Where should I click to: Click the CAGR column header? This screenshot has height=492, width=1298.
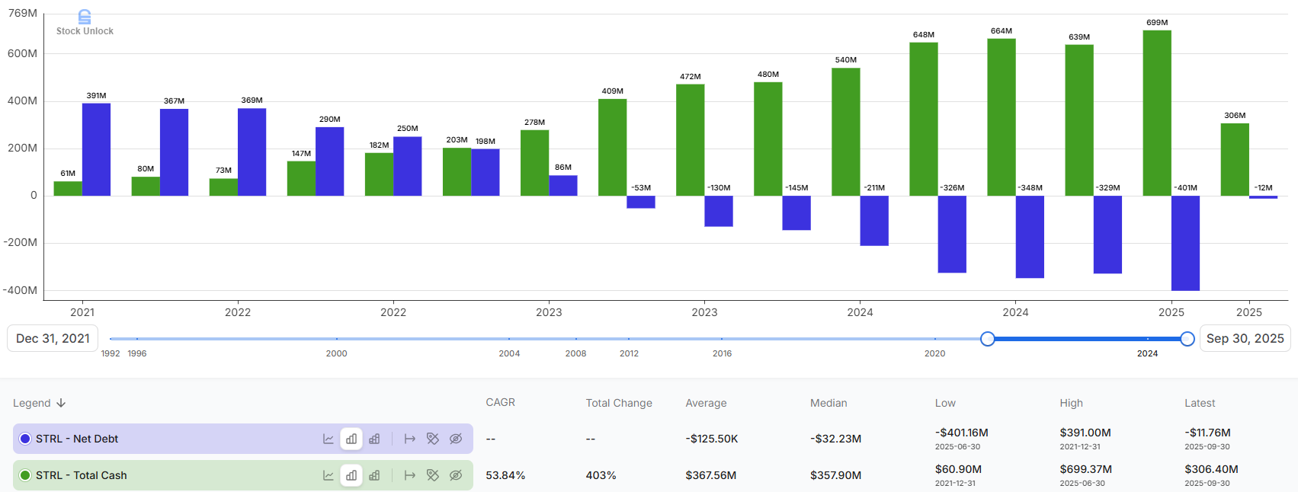(501, 402)
